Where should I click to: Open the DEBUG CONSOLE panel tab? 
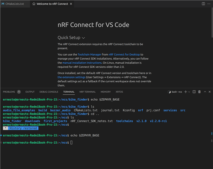[x=49, y=92]
